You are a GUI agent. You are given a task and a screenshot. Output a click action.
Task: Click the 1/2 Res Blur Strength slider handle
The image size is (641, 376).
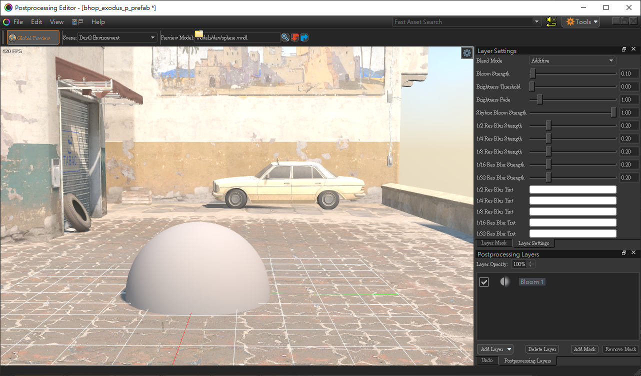(548, 125)
